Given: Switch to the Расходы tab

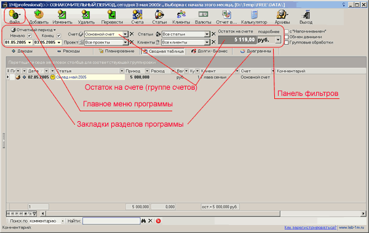Looking at the screenshot, I should pyautogui.click(x=68, y=51).
